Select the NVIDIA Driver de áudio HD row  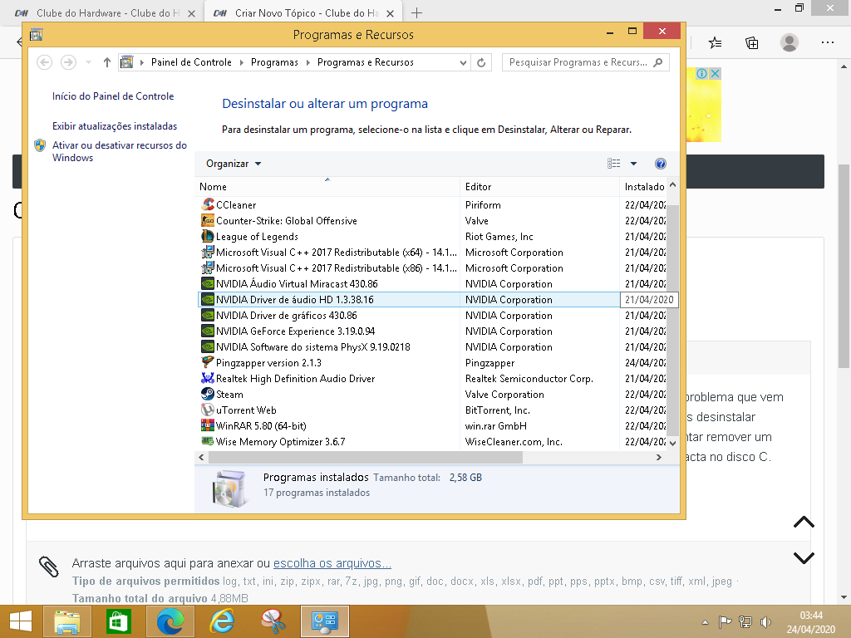436,299
